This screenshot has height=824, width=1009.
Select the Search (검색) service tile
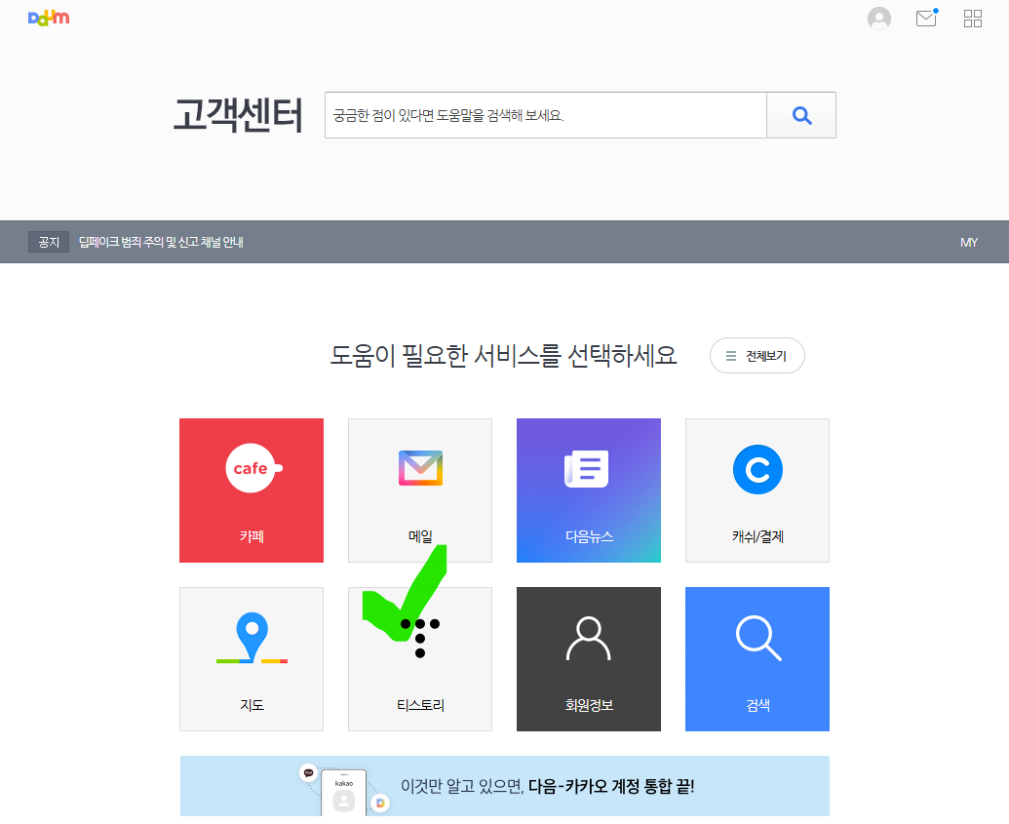(x=757, y=658)
